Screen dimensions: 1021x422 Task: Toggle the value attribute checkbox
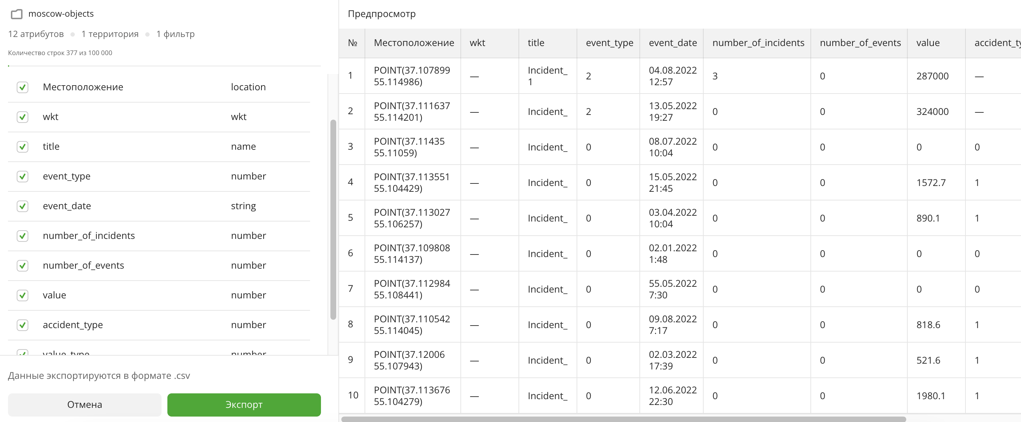click(23, 295)
